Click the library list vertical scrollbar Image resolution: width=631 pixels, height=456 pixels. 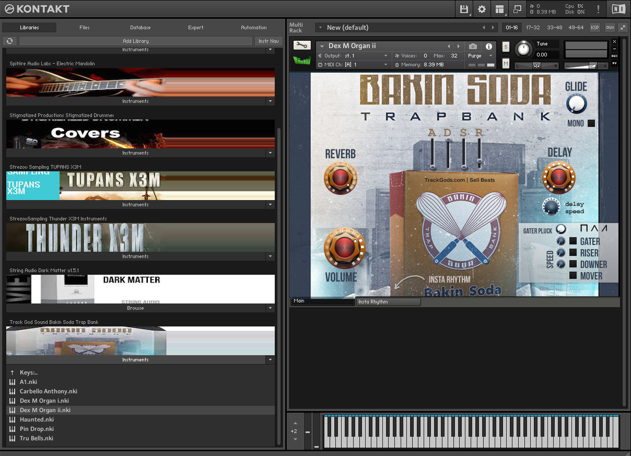point(279,287)
